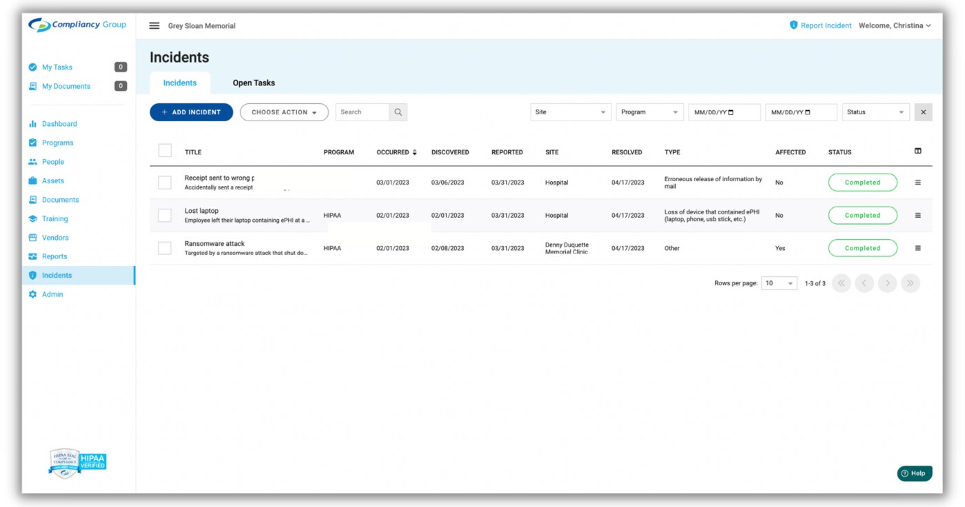Open row menu for Receipt sent incident
This screenshot has height=507, width=965.
pyautogui.click(x=917, y=183)
